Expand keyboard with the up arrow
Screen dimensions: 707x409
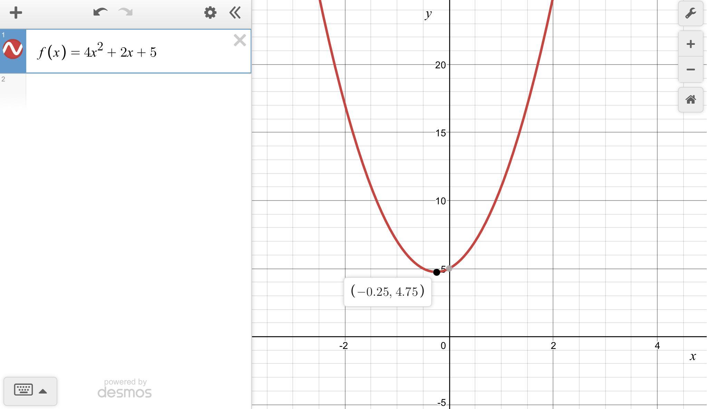click(x=43, y=391)
